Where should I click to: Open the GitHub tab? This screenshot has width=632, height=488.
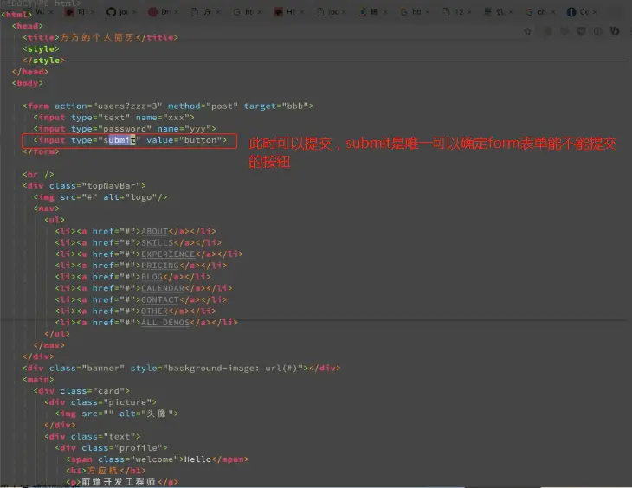[x=119, y=12]
